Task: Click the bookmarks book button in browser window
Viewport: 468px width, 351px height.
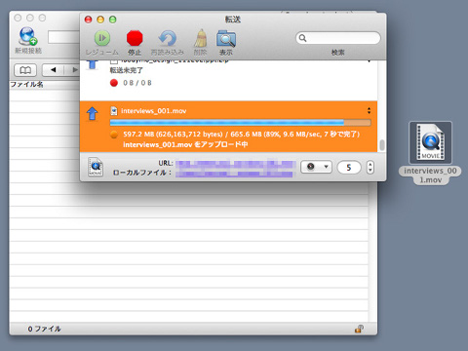Action: pos(25,70)
